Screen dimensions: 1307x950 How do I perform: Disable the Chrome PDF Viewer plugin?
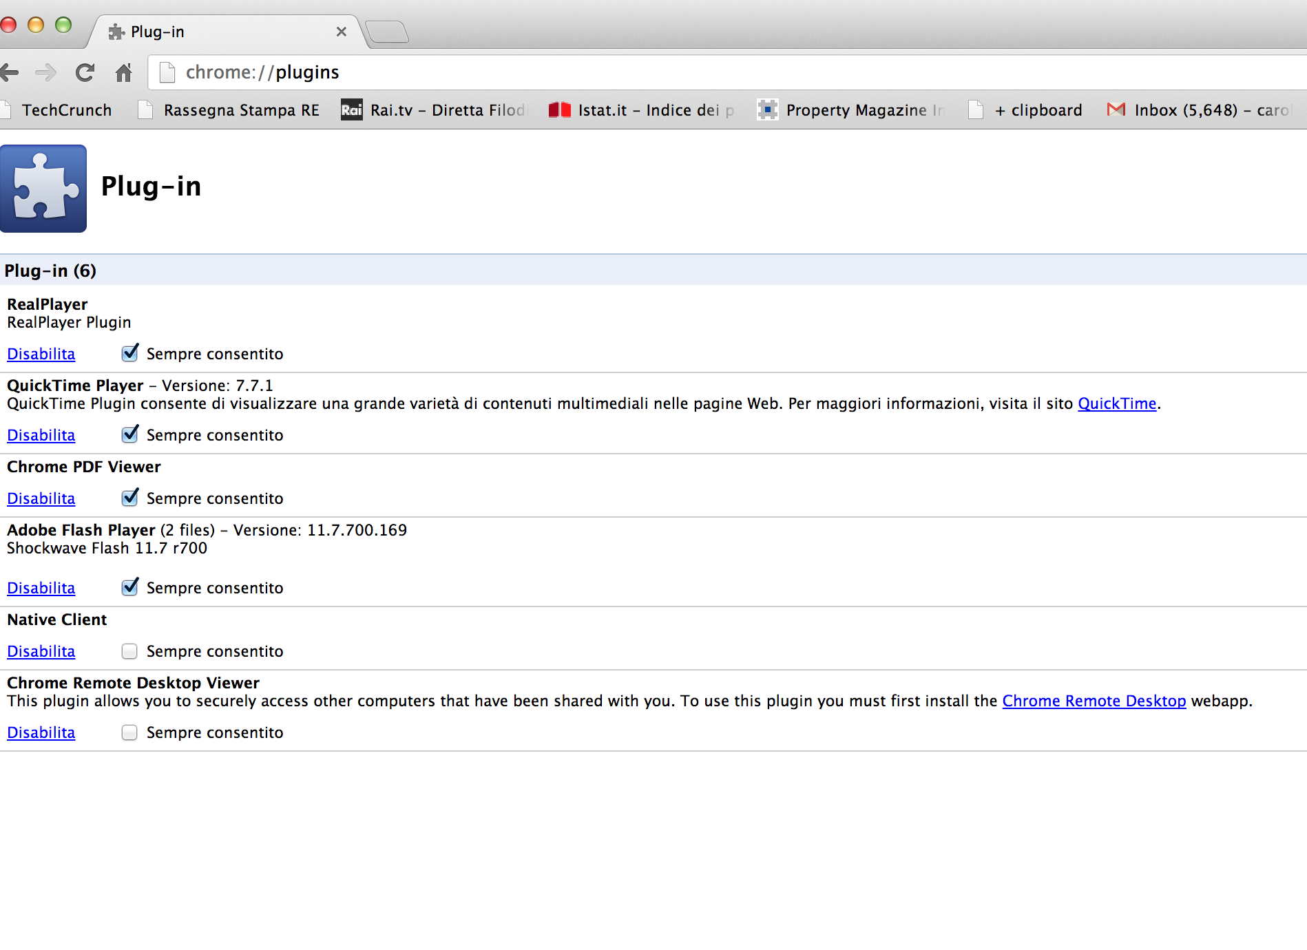point(41,498)
